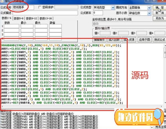
Task: Switch to the 参数1-4 tab
Action: point(7,18)
